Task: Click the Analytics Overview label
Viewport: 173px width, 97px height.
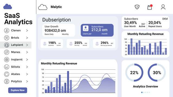Action: click(145, 86)
